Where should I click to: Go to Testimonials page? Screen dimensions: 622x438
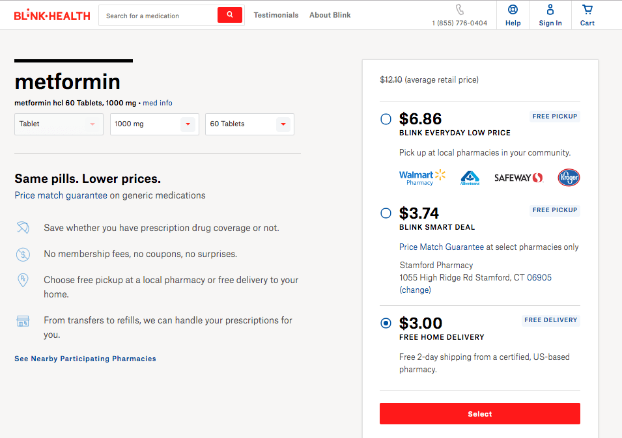[276, 15]
